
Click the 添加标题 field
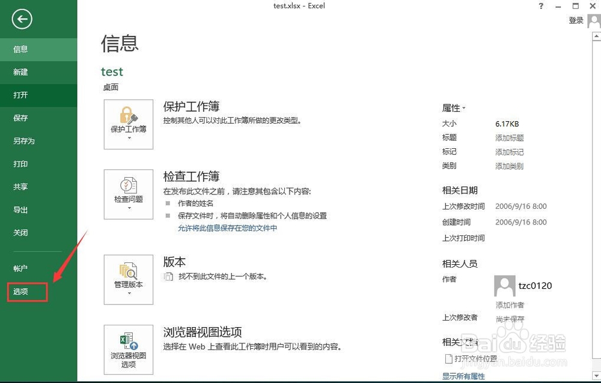click(510, 138)
